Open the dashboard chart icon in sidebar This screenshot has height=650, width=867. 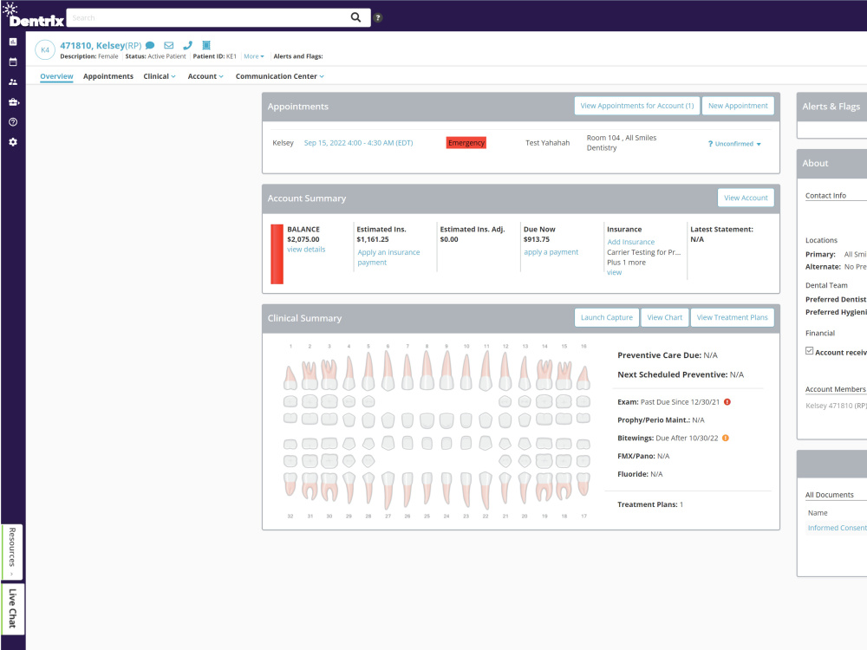[13, 42]
